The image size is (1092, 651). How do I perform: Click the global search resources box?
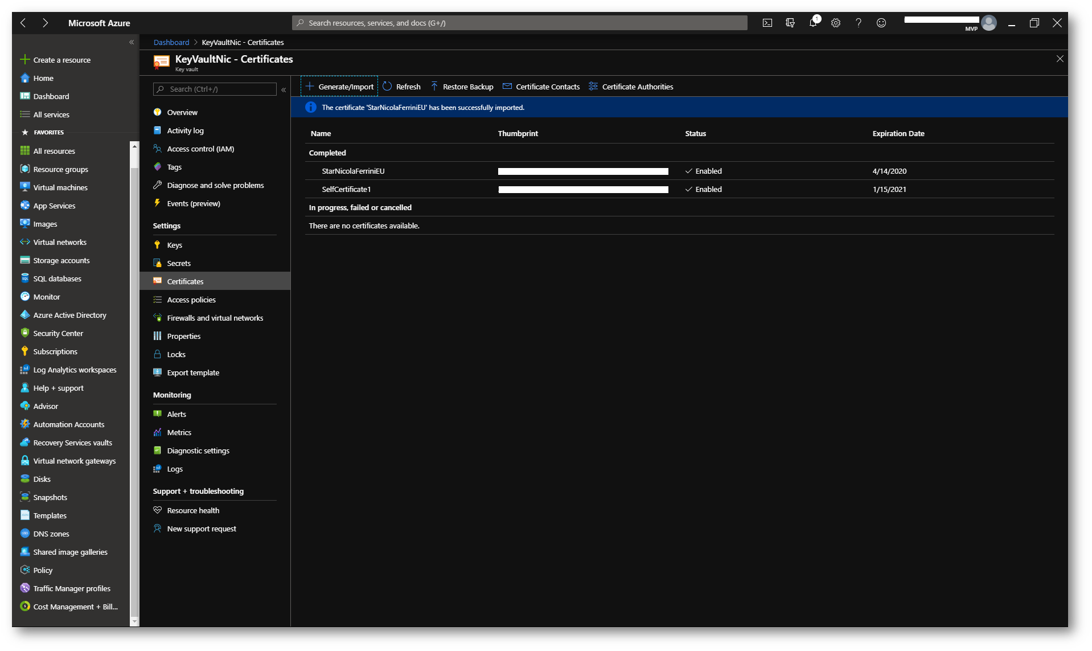(519, 23)
